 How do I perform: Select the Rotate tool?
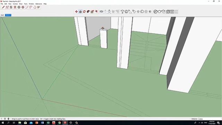click(84, 11)
